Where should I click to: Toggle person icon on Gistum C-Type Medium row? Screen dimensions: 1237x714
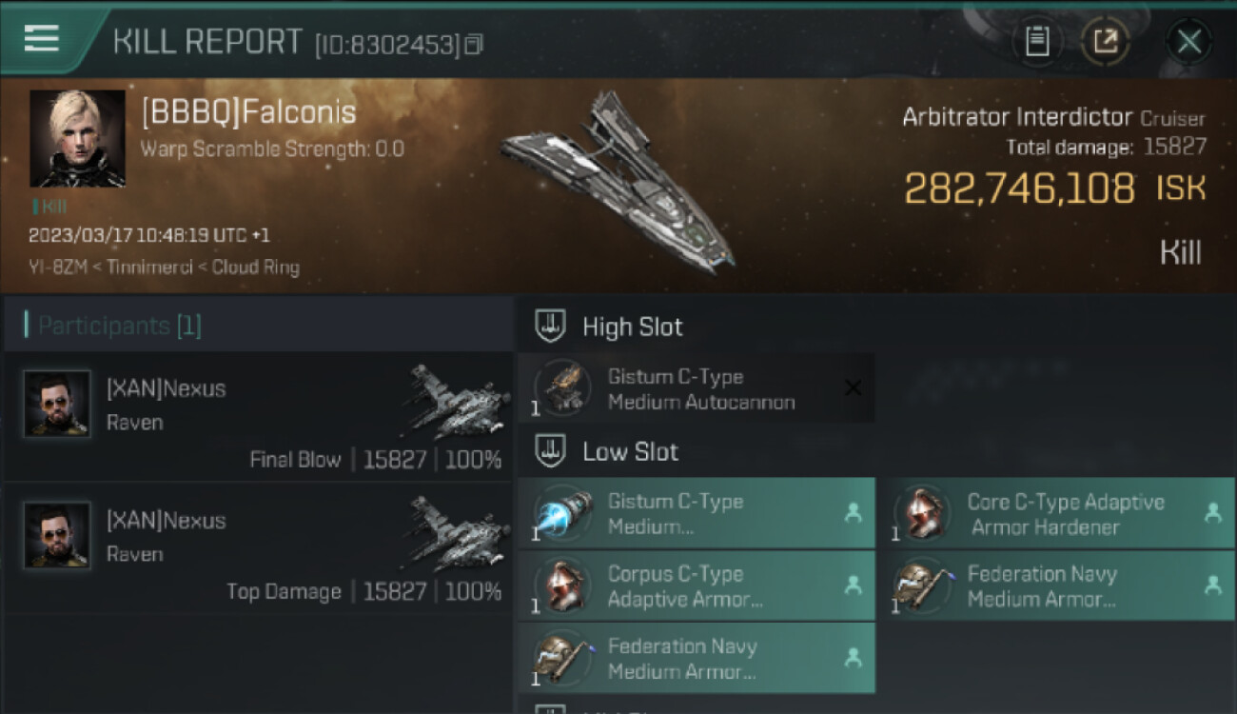853,514
